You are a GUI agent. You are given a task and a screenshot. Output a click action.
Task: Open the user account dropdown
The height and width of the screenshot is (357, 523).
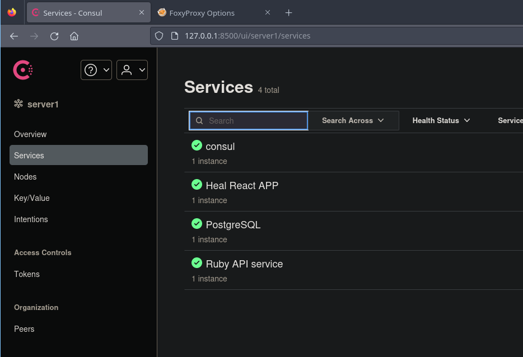132,70
